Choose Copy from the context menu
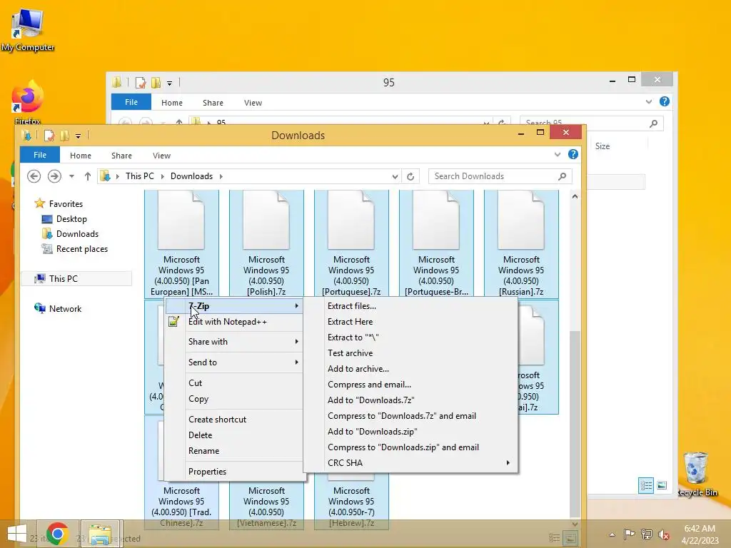This screenshot has width=731, height=548. (x=234, y=399)
